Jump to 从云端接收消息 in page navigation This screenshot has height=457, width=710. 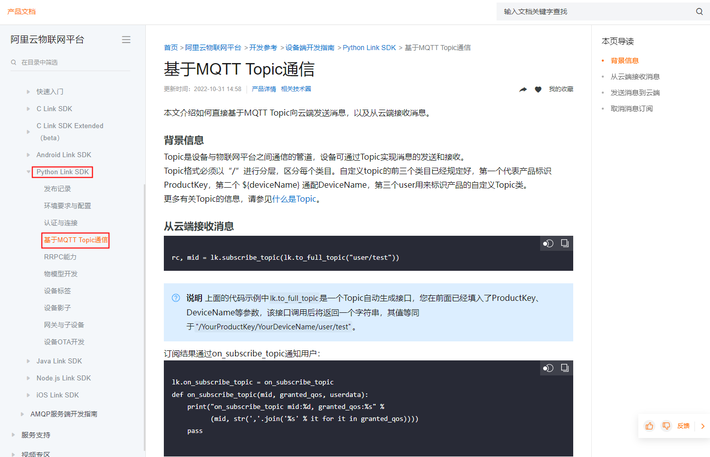click(635, 77)
